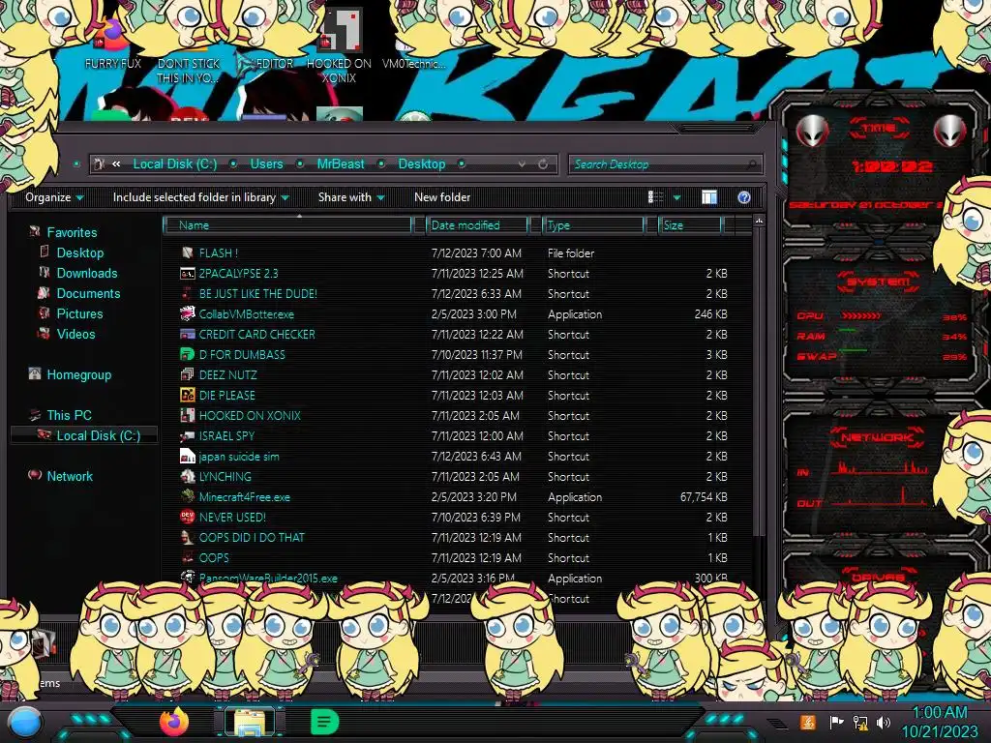The image size is (991, 743).
Task: Select Videos in navigation pane
Action: 75,334
